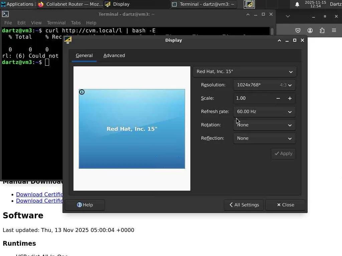Open the Resolution 1024x768 dropdown

pyautogui.click(x=265, y=85)
